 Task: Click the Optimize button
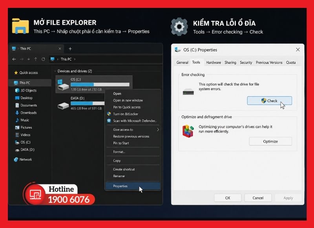point(270,142)
